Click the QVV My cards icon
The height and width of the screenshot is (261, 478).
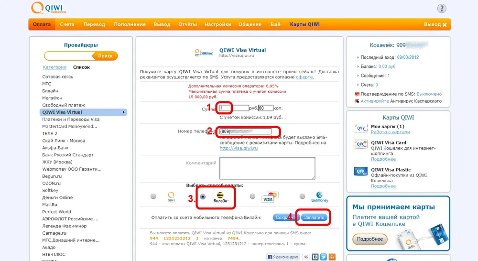360,129
